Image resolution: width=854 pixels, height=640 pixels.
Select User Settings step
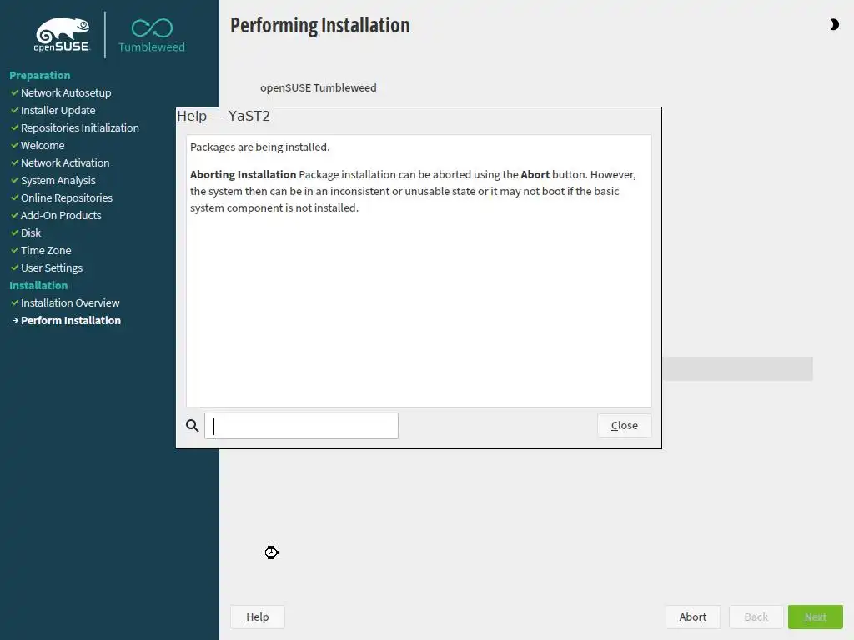click(52, 267)
